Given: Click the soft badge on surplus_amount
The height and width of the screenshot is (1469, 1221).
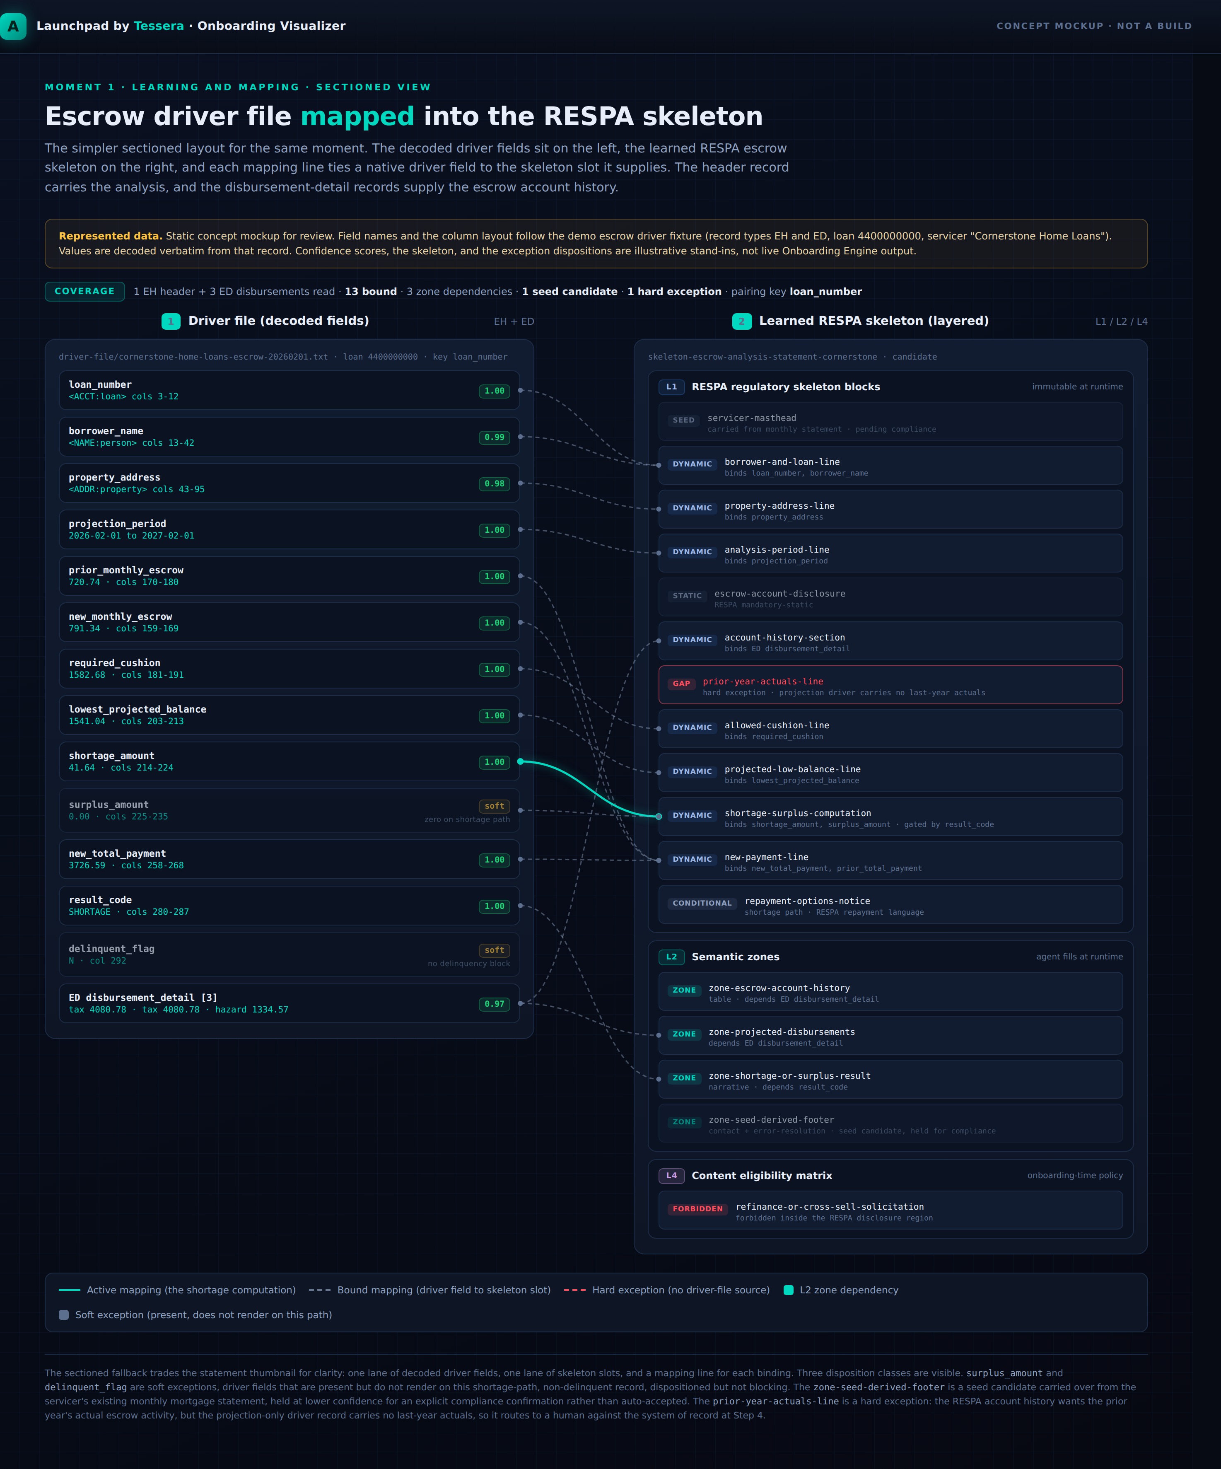Looking at the screenshot, I should tap(495, 806).
